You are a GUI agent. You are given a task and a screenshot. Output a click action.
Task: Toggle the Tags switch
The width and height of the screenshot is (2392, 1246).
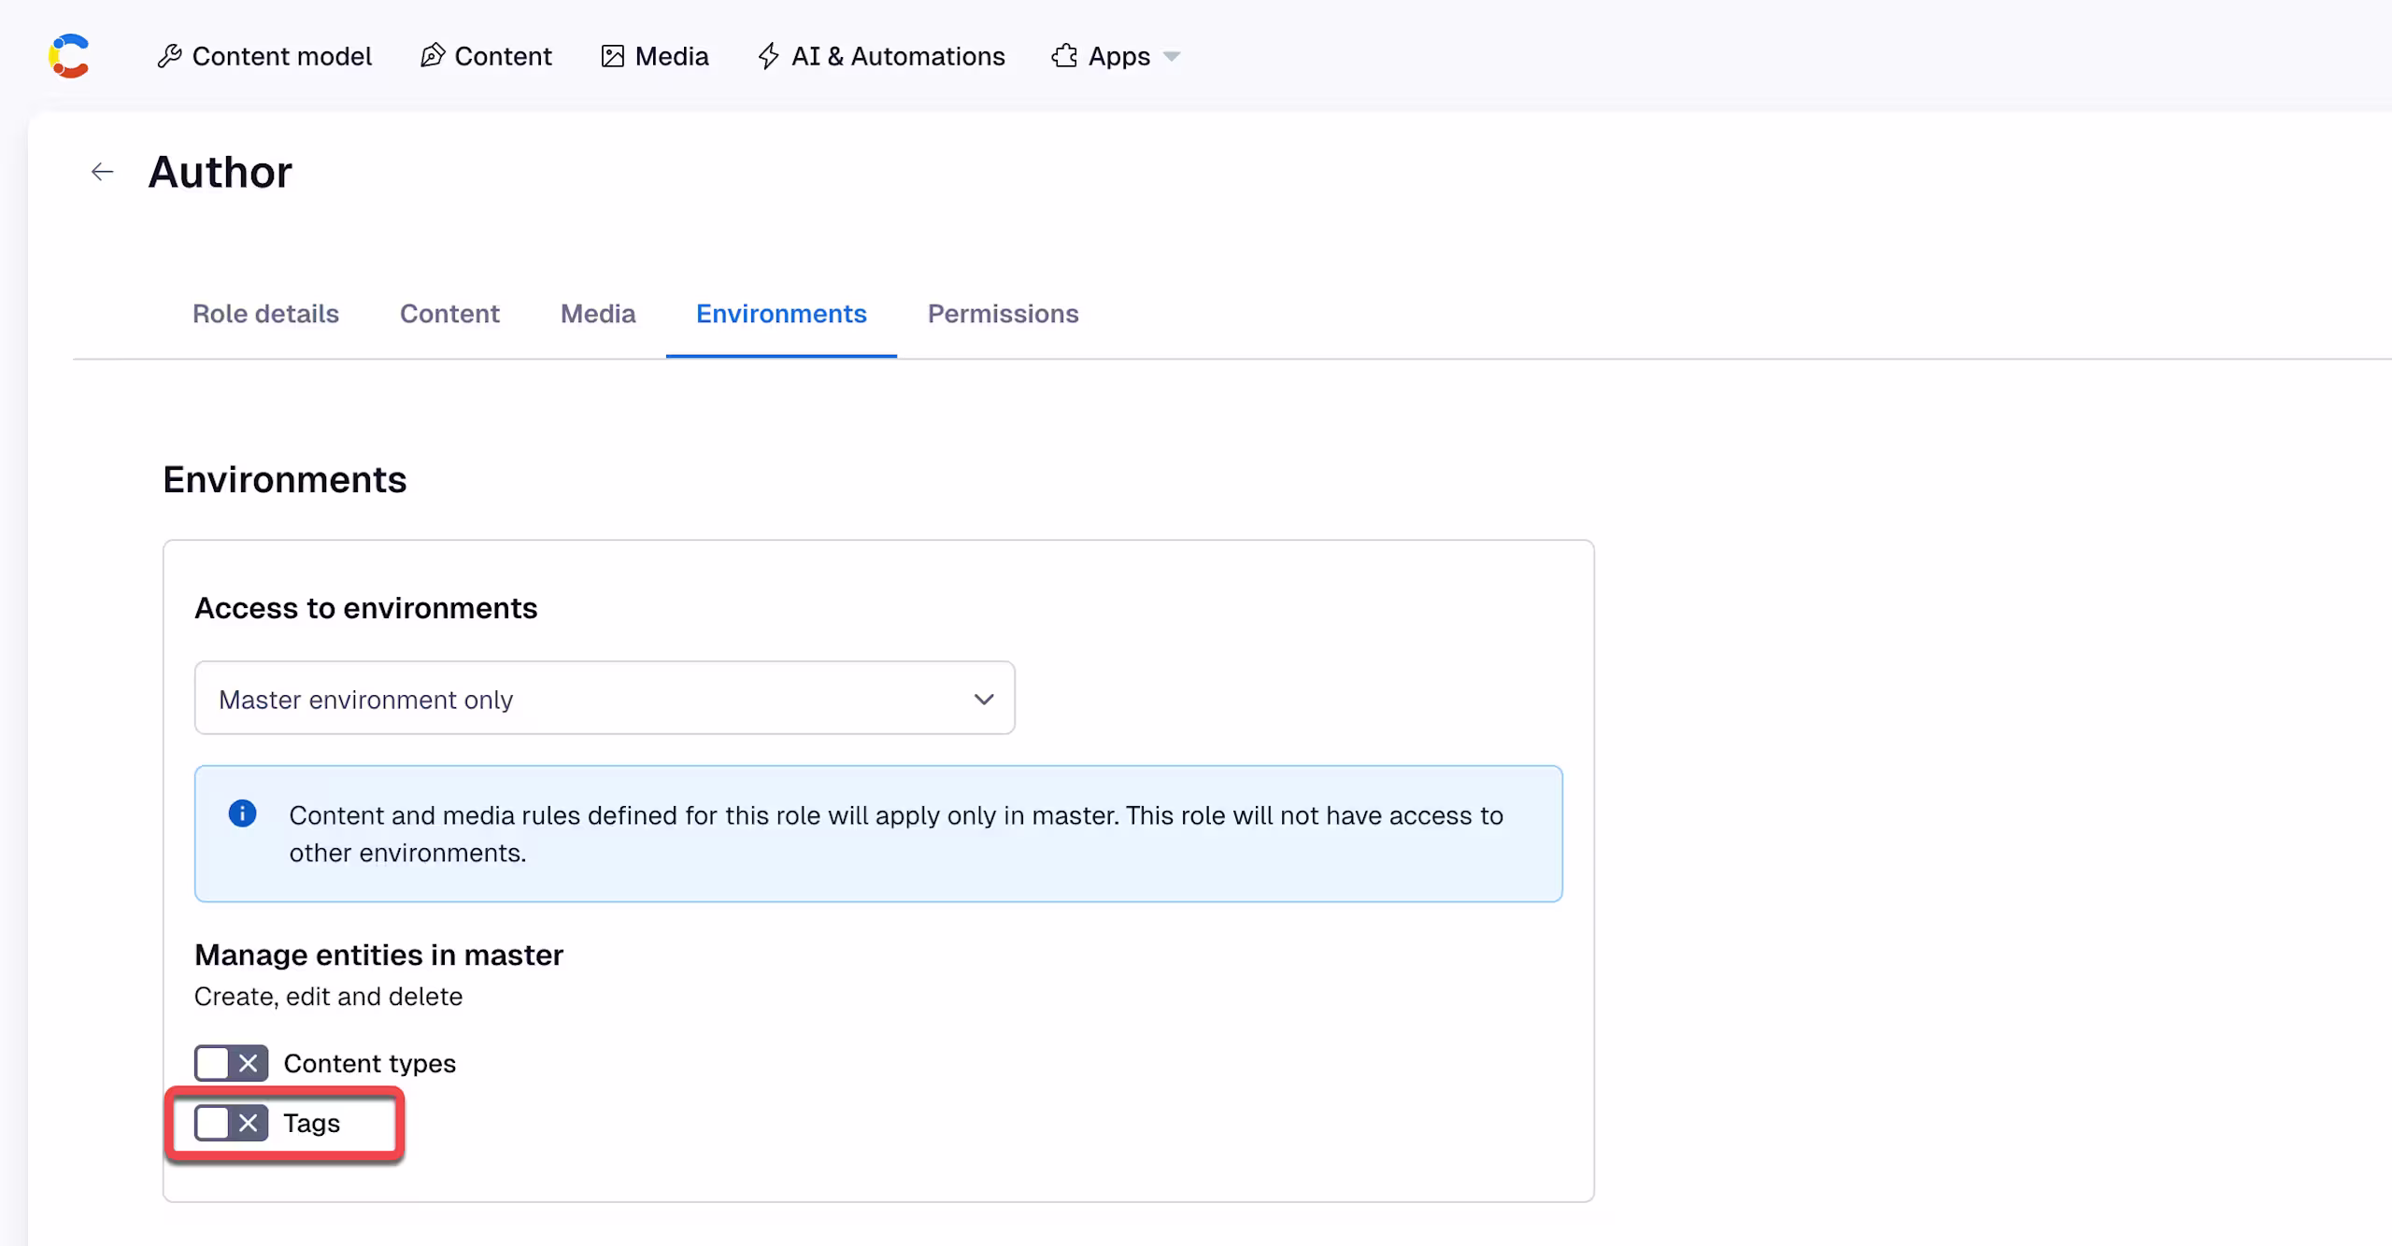231,1123
